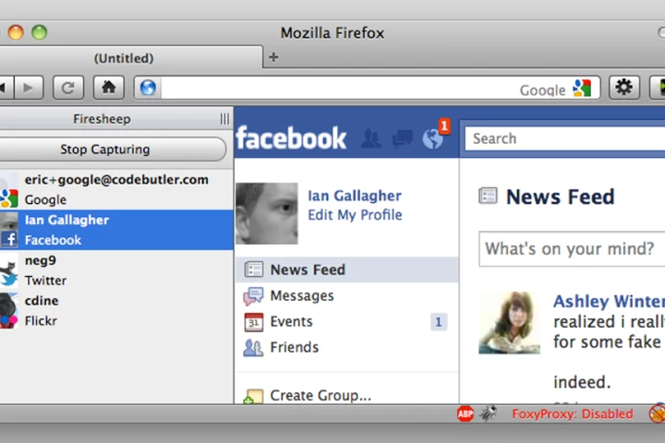Select the eric+google@codebutler.com Google session

point(116,189)
